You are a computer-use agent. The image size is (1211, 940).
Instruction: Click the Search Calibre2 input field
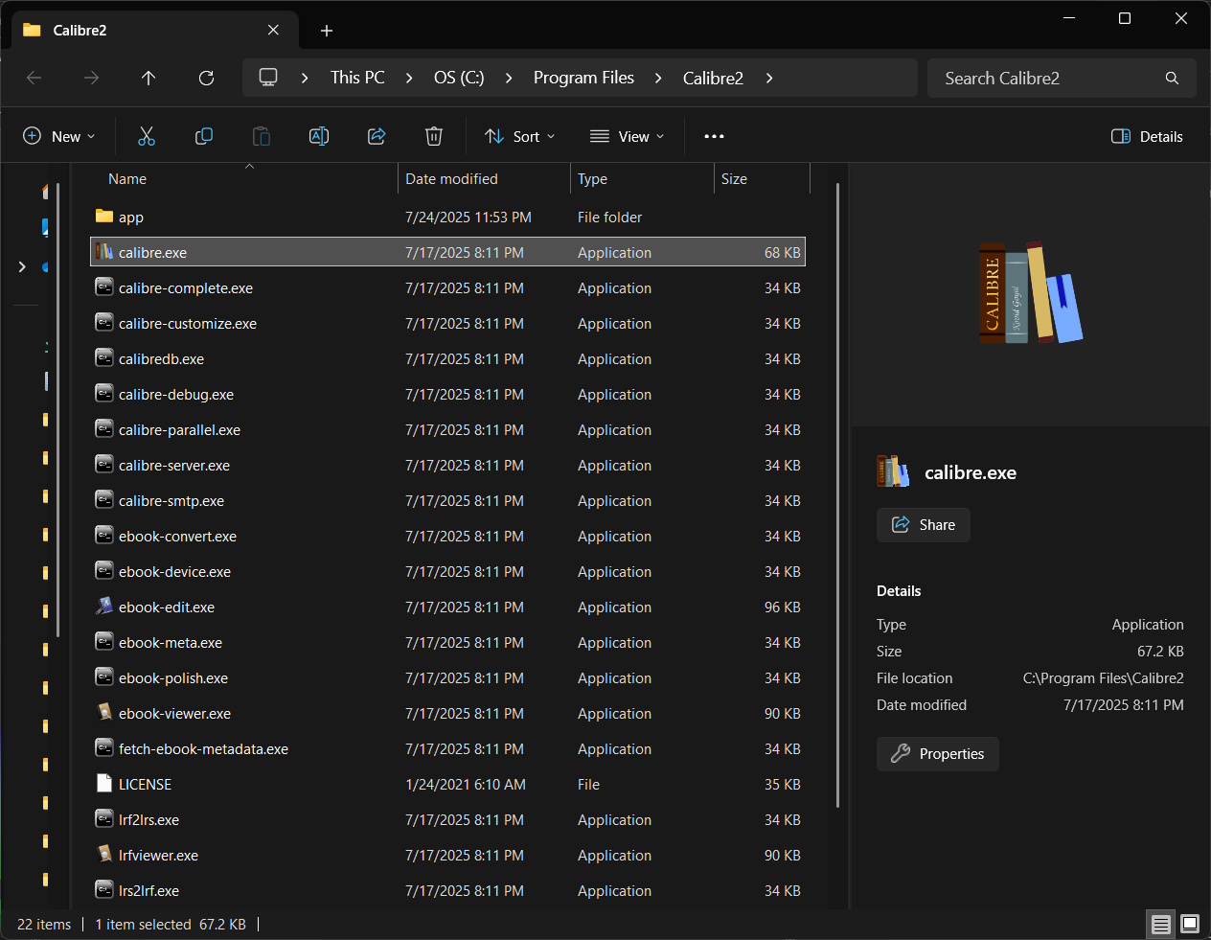pos(1044,78)
